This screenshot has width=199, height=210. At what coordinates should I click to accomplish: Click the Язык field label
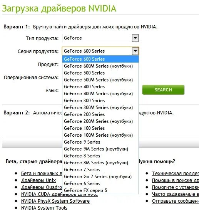52,91
